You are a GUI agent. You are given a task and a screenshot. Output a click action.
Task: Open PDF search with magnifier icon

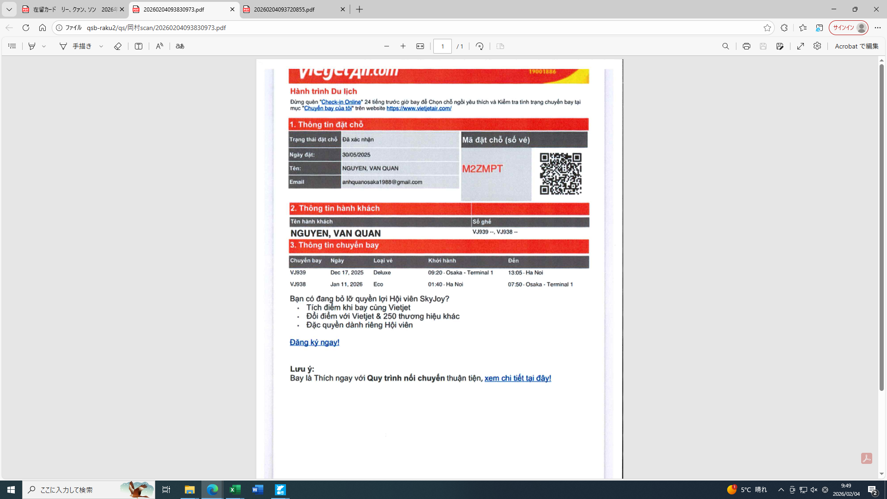click(x=726, y=46)
